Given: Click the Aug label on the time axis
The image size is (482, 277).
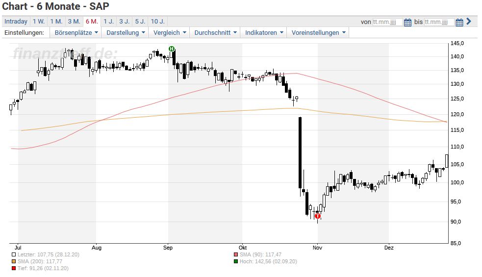Looking at the screenshot, I should click(x=97, y=248).
